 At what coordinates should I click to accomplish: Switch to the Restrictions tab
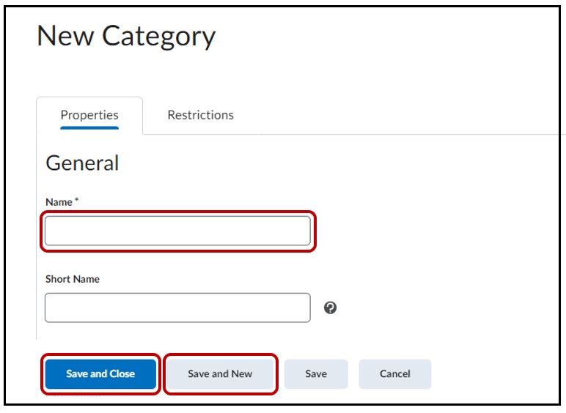pos(200,115)
